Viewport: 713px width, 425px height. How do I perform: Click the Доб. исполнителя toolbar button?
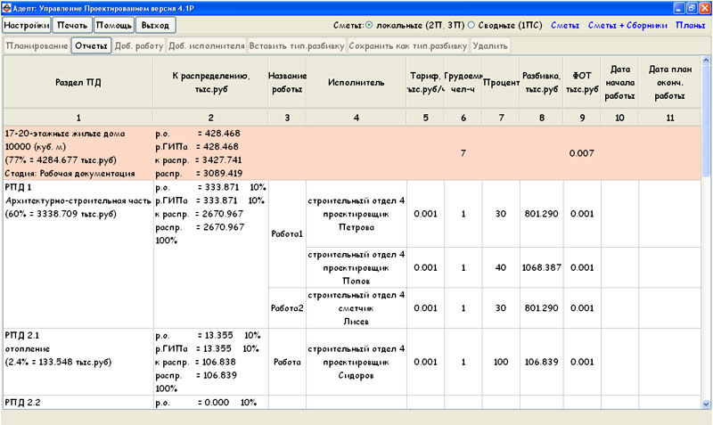click(206, 45)
